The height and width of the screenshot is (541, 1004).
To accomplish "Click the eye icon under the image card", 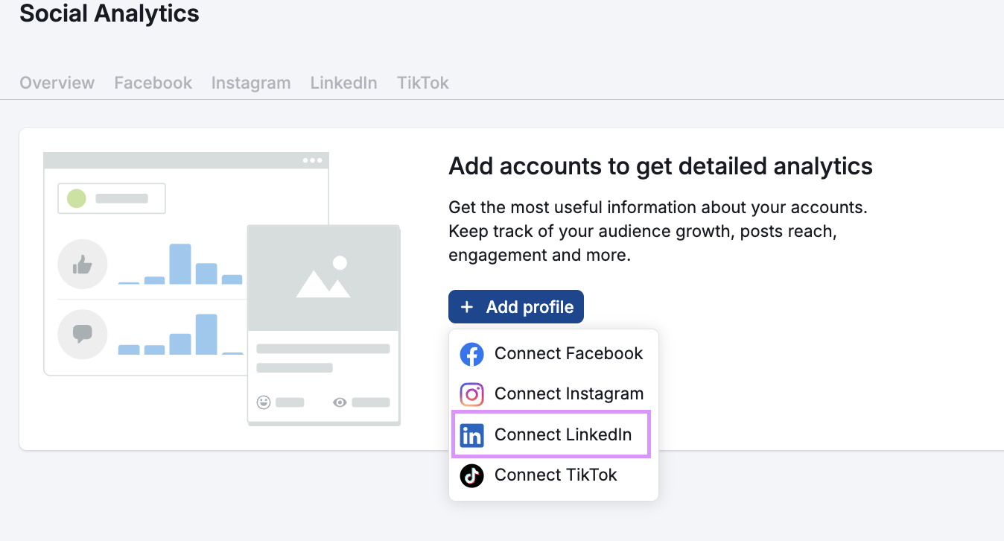I will point(340,402).
